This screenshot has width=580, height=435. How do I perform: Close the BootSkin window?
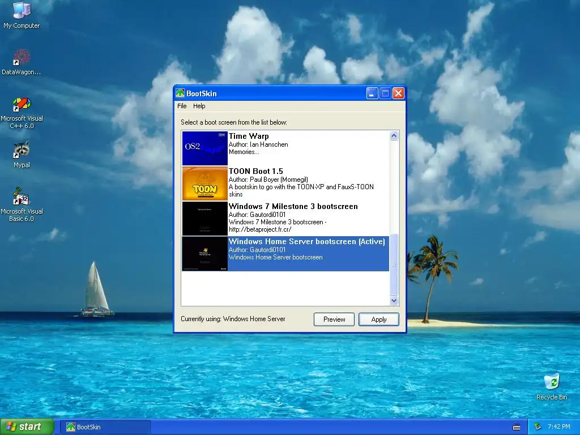[x=398, y=93]
